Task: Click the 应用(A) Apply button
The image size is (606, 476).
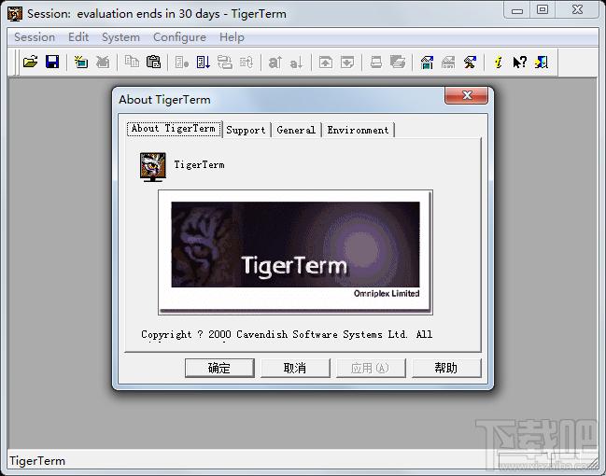Action: pyautogui.click(x=371, y=368)
